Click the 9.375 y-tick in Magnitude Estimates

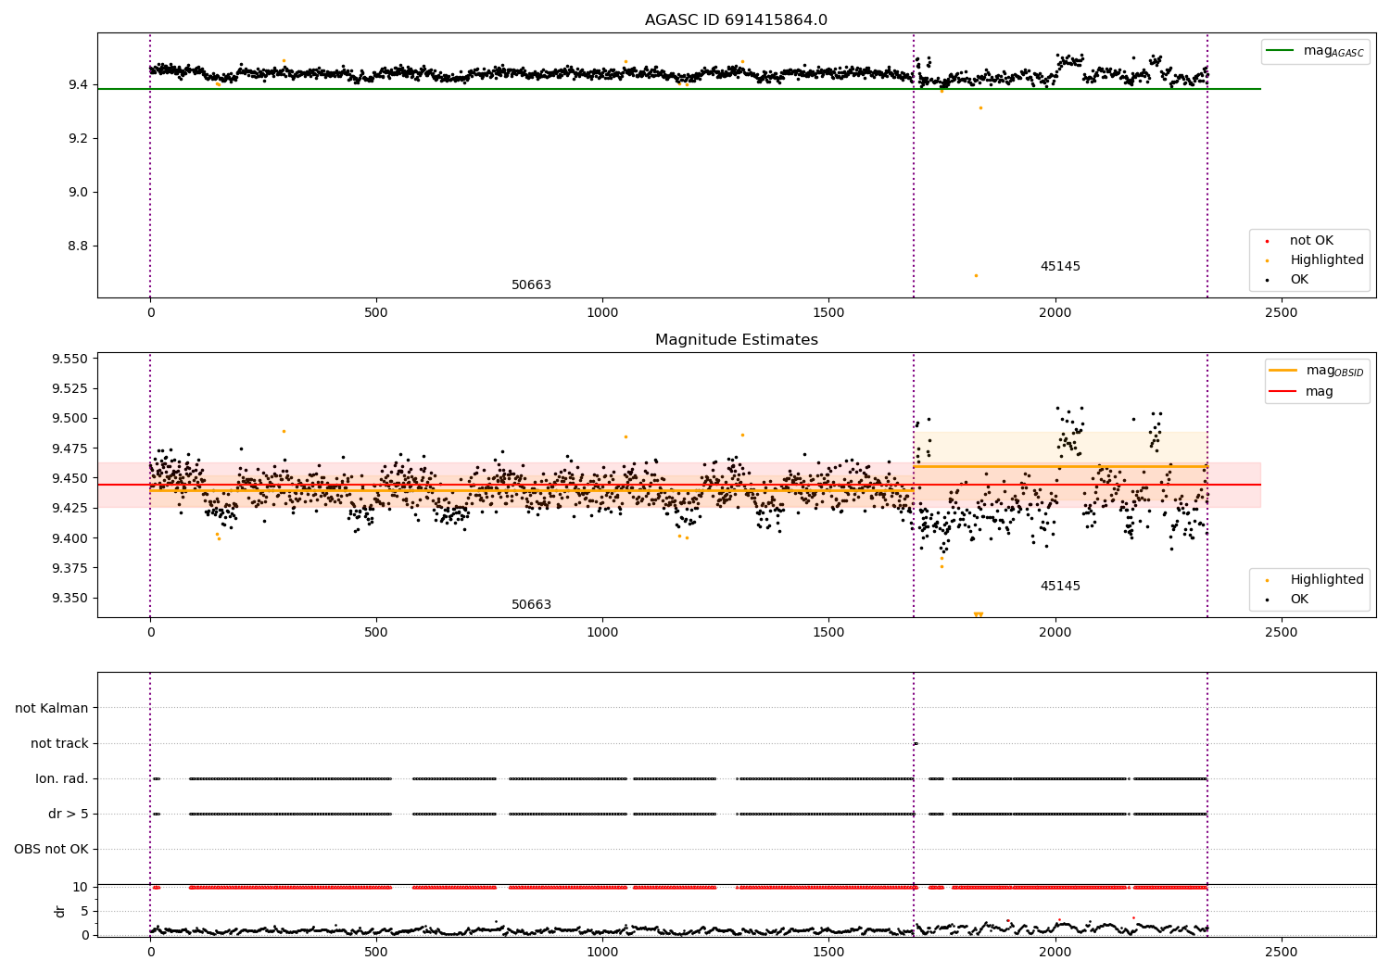69,569
